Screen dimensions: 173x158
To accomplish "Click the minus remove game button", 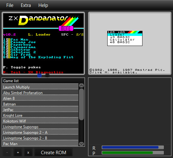I will click(x=7, y=152).
